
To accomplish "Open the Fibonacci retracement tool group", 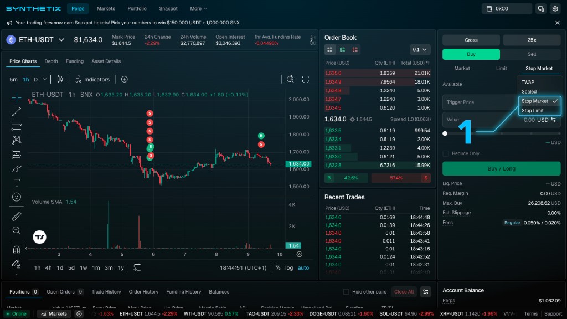I will (16, 126).
